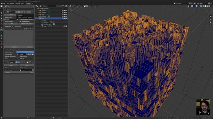Adjust the Mask Threshold slider
This screenshot has width=213, height=119.
[19, 72]
